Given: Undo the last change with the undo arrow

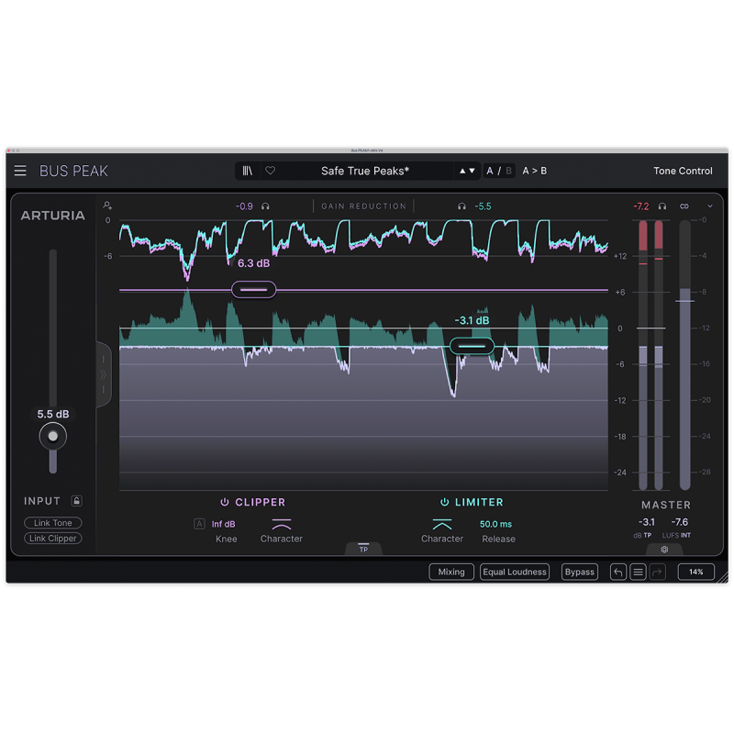Looking at the screenshot, I should pos(617,572).
